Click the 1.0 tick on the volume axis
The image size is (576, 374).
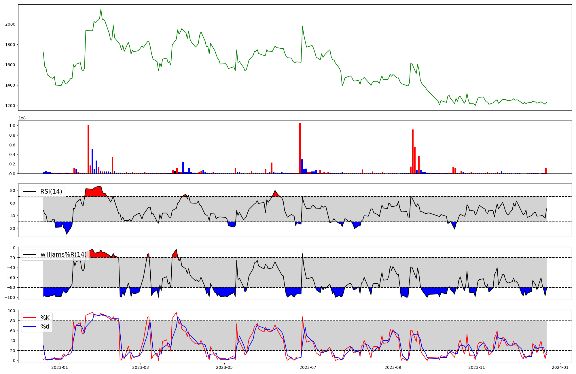[12, 126]
